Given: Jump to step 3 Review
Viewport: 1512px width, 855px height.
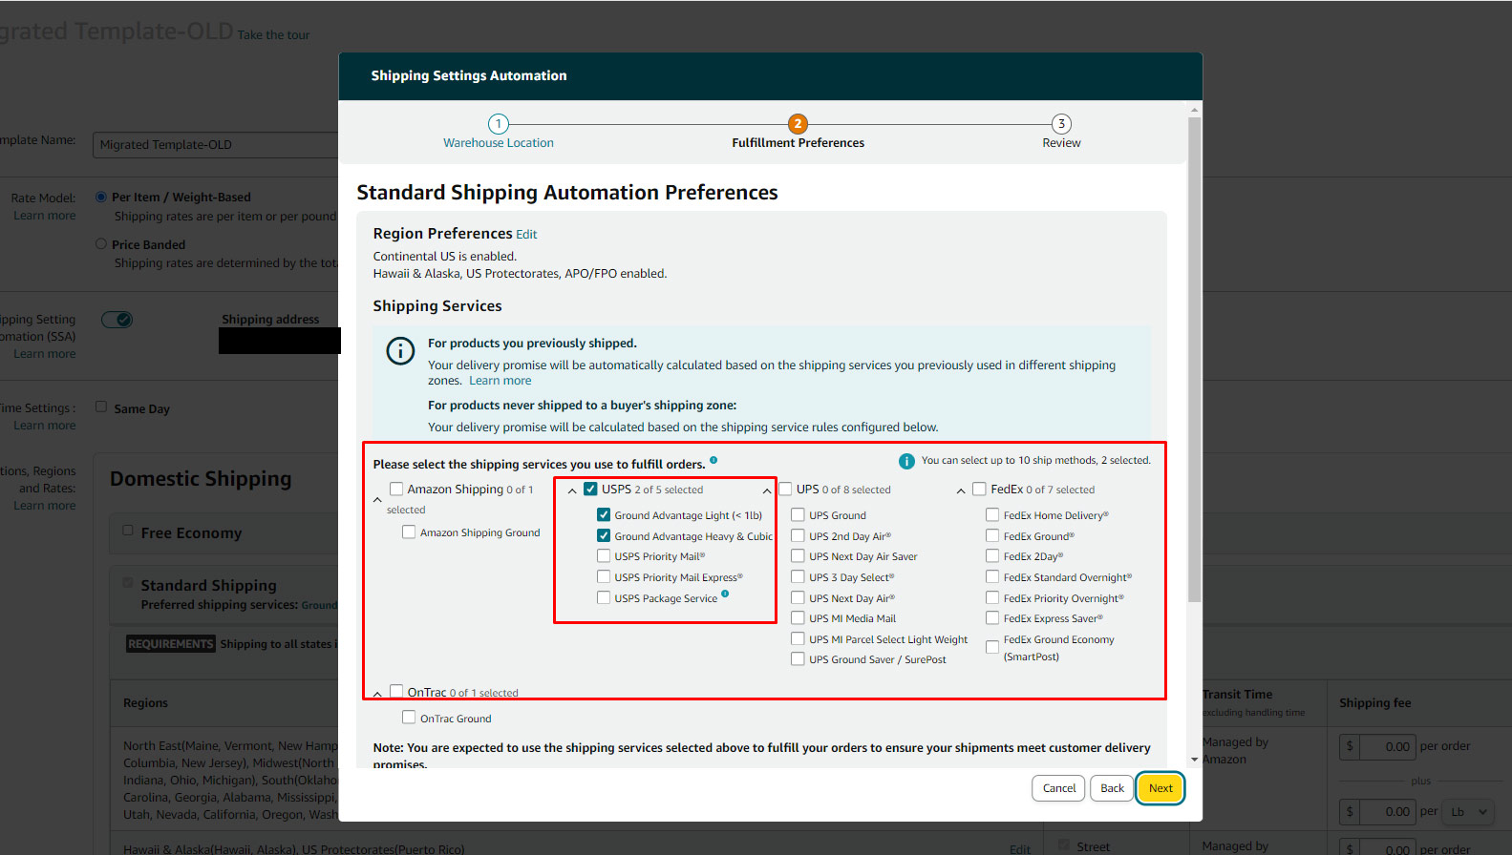Looking at the screenshot, I should (1061, 133).
